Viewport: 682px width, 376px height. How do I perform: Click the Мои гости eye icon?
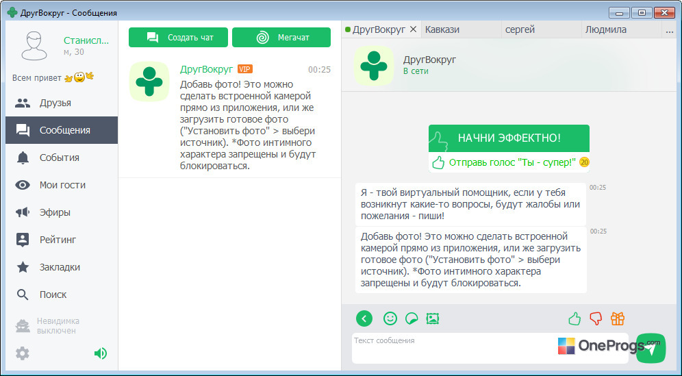tap(23, 185)
